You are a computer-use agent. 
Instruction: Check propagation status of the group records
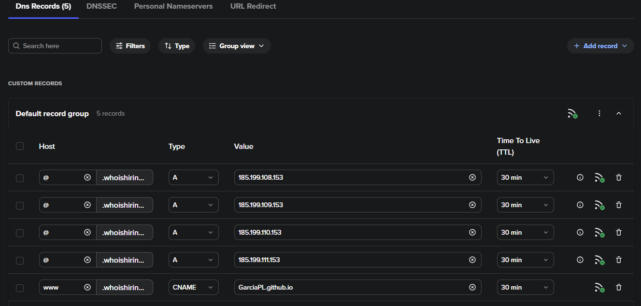pyautogui.click(x=573, y=114)
